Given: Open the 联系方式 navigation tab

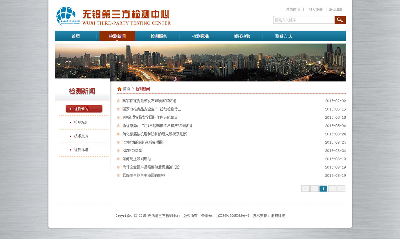Looking at the screenshot, I should pos(283,36).
